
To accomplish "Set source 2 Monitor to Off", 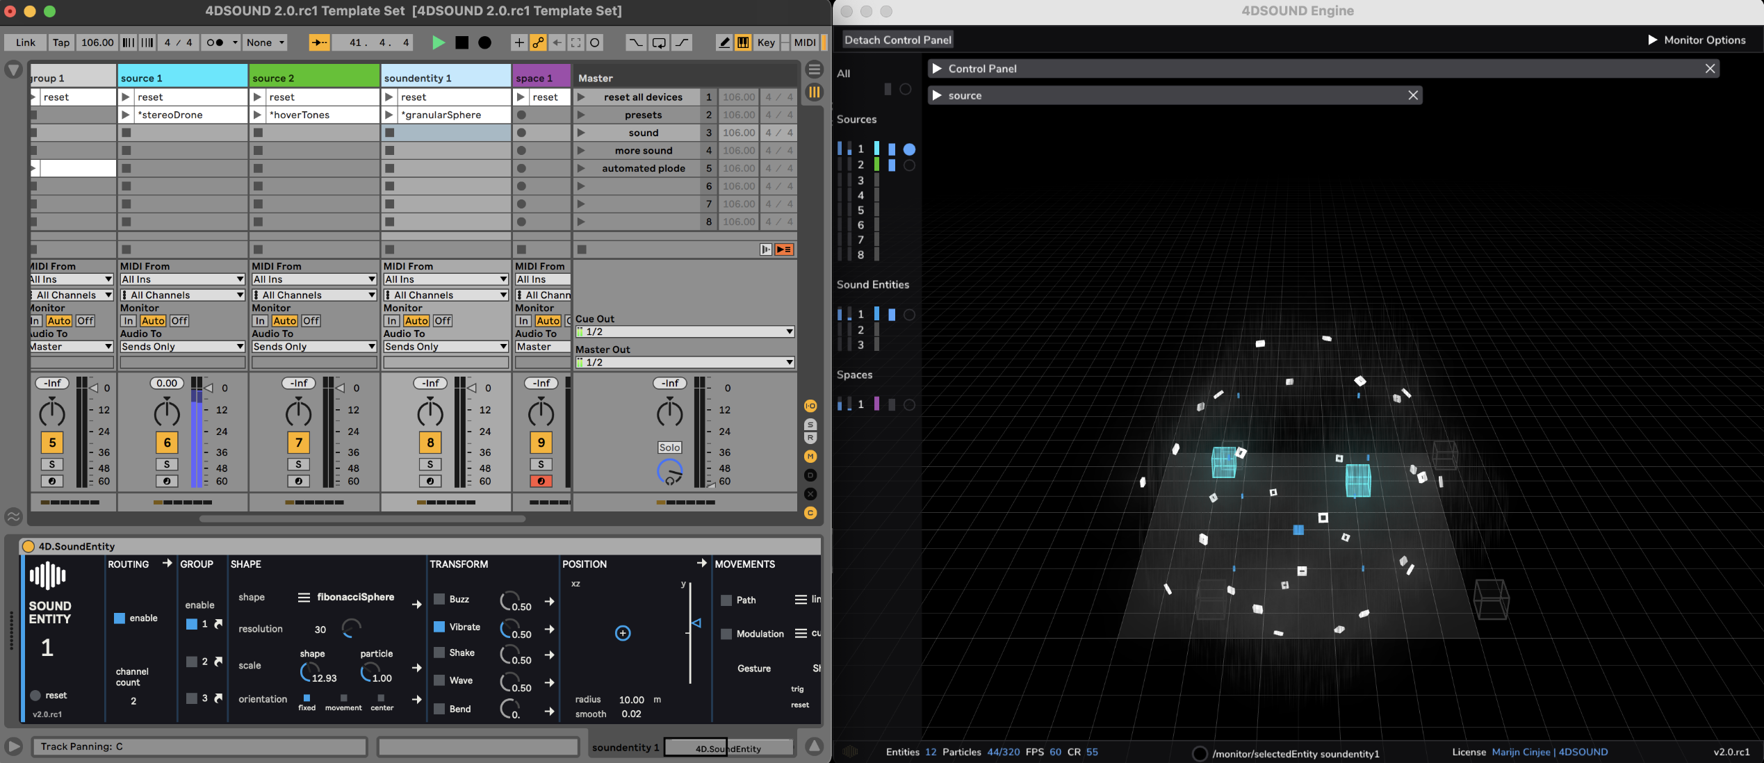I will [311, 321].
